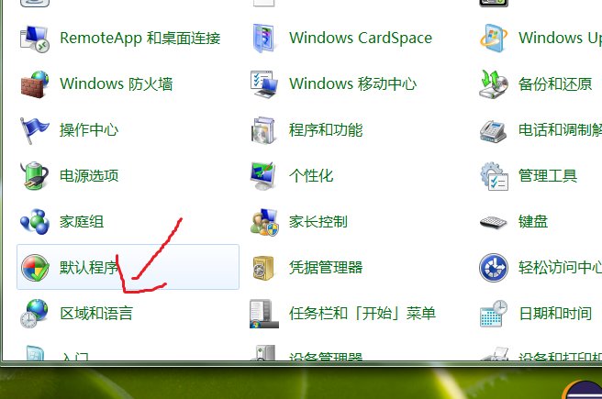Open 区域和语言 globe icon

pyautogui.click(x=35, y=314)
